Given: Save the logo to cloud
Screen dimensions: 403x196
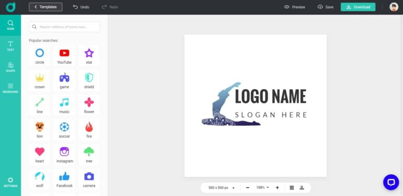Looking at the screenshot, I should coord(325,7).
